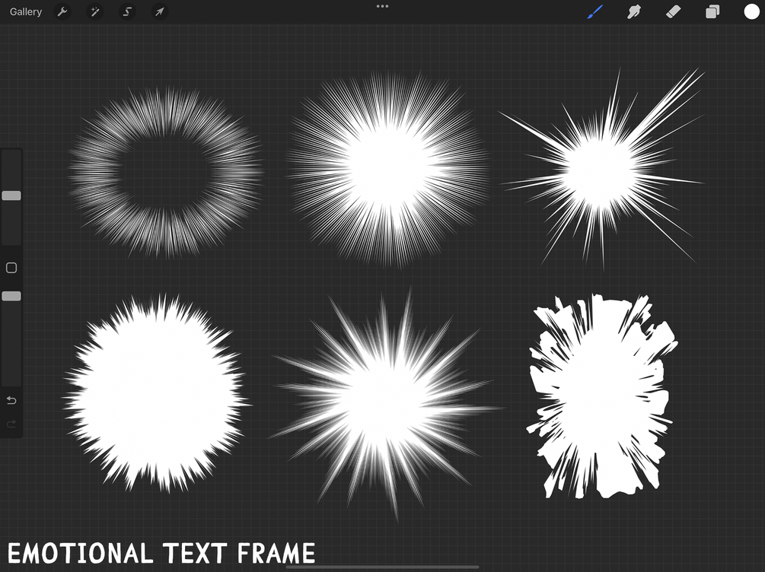The image size is (765, 572).
Task: Click the redo arrow on sidebar
Action: pyautogui.click(x=11, y=424)
